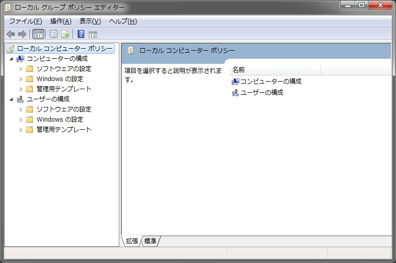Select コンピューターの構成 text in right list
The height and width of the screenshot is (263, 396).
click(271, 82)
